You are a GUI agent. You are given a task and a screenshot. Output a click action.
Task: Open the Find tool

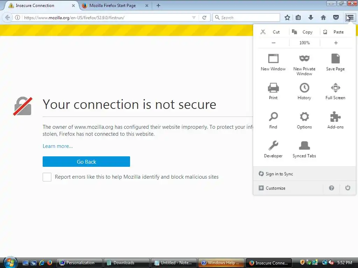coord(273,120)
